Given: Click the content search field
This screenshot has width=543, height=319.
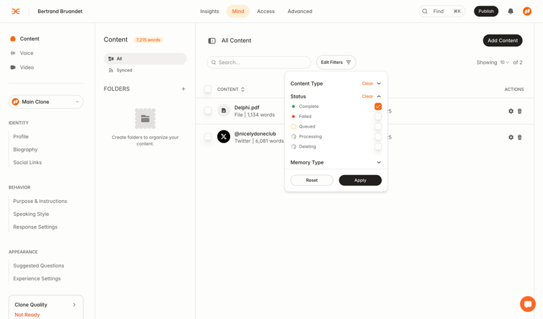Looking at the screenshot, I should (259, 62).
